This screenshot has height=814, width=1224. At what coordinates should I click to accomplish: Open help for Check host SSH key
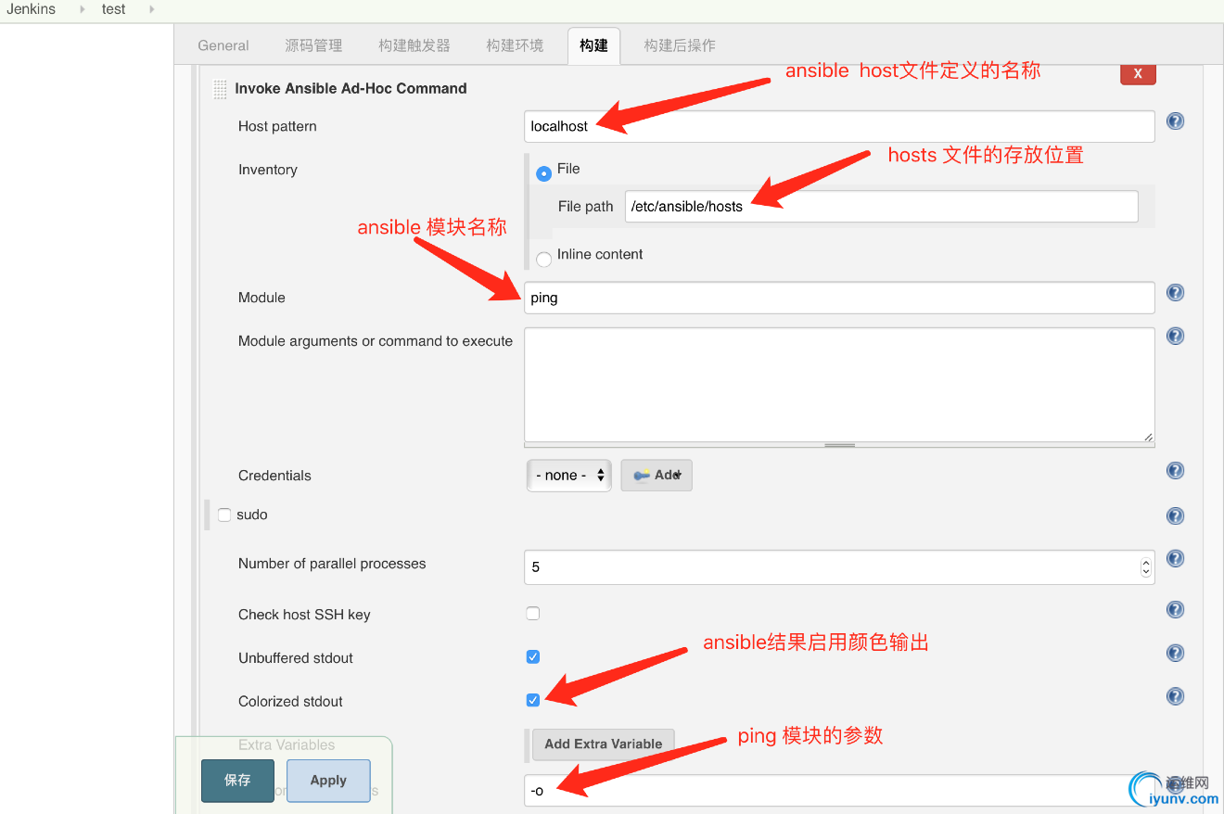click(1175, 609)
